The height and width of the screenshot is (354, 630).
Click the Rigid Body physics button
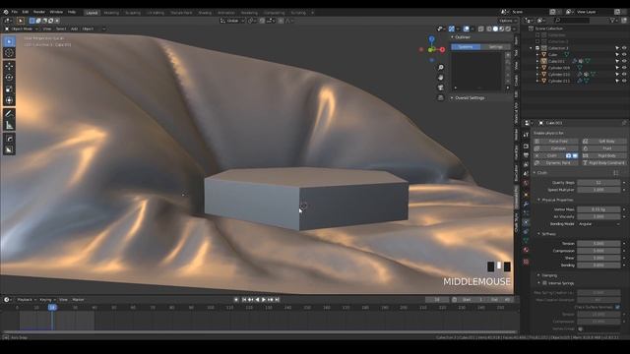[604, 155]
